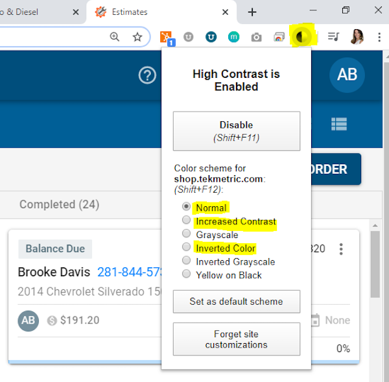389x382 pixels.
Task: Click the camera screenshot extension icon
Action: 256,37
